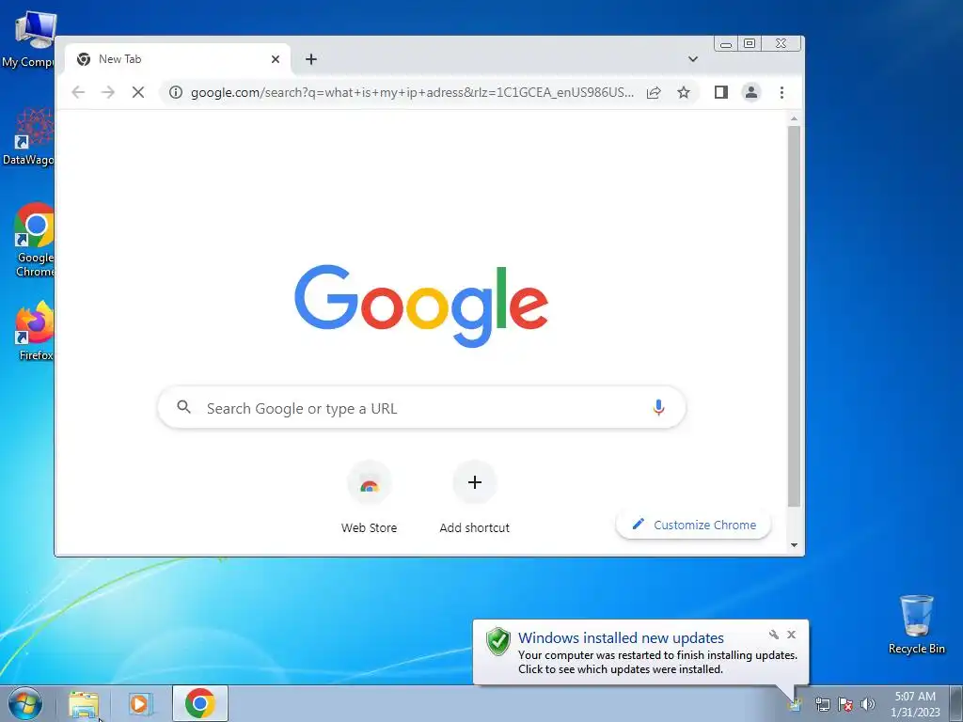
Task: Open notification options wrench icon
Action: tap(774, 635)
